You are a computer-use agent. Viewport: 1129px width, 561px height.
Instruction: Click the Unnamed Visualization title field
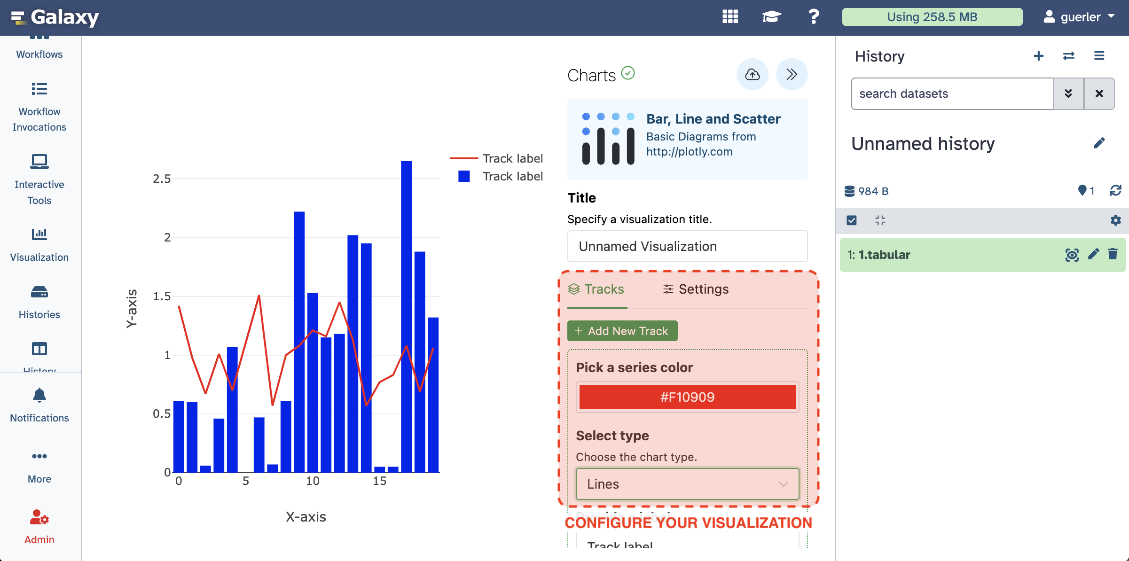click(687, 246)
